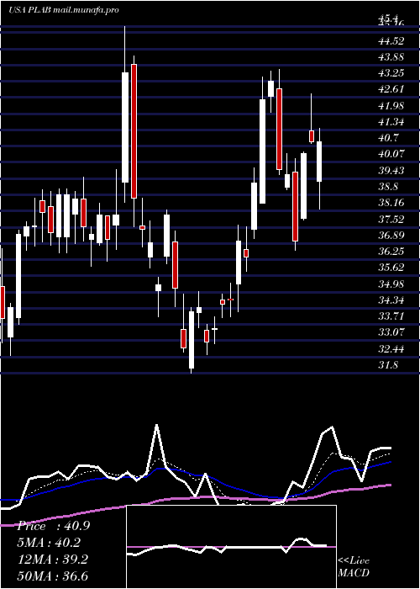Click the 40.7 price axis label
Viewport: 420px width, 589px height.
[x=388, y=138]
